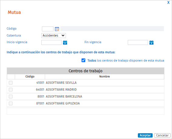Click the Fin vigencia label
The height and width of the screenshot is (139, 172).
click(x=93, y=42)
